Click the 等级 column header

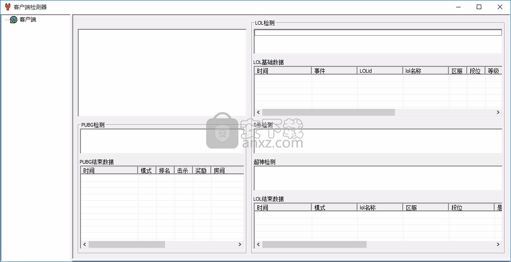point(493,71)
